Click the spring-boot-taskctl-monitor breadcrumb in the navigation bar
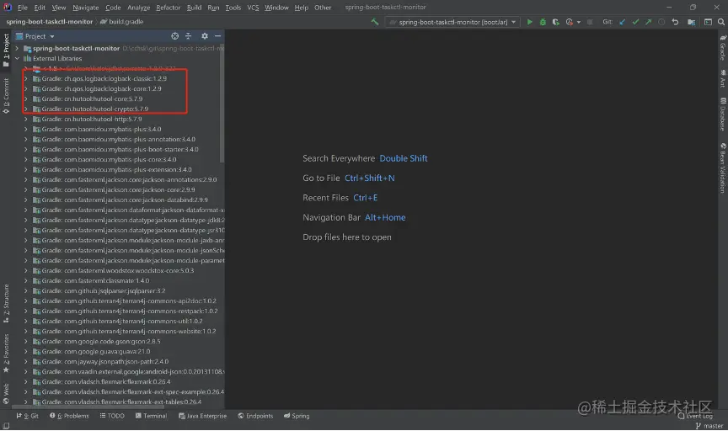This screenshot has width=728, height=431. pyautogui.click(x=49, y=22)
